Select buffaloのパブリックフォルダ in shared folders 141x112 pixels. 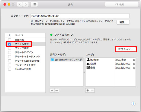click(67, 60)
